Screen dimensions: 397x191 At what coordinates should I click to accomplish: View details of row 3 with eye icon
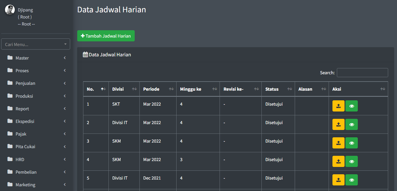[351, 143]
